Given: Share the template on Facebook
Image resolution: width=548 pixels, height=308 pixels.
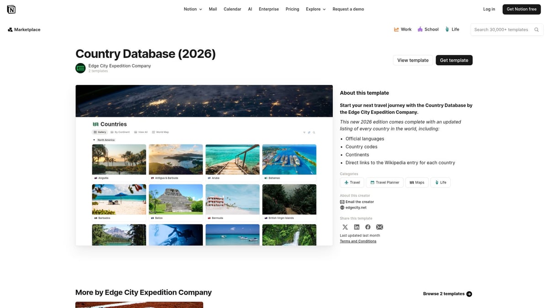Looking at the screenshot, I should (x=368, y=227).
